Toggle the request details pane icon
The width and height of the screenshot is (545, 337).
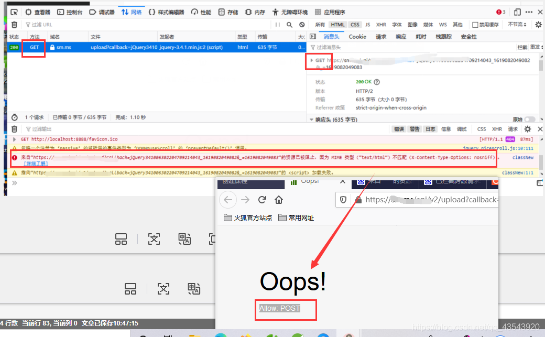point(313,37)
